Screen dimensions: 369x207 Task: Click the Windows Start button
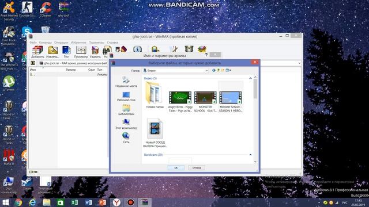click(6, 202)
